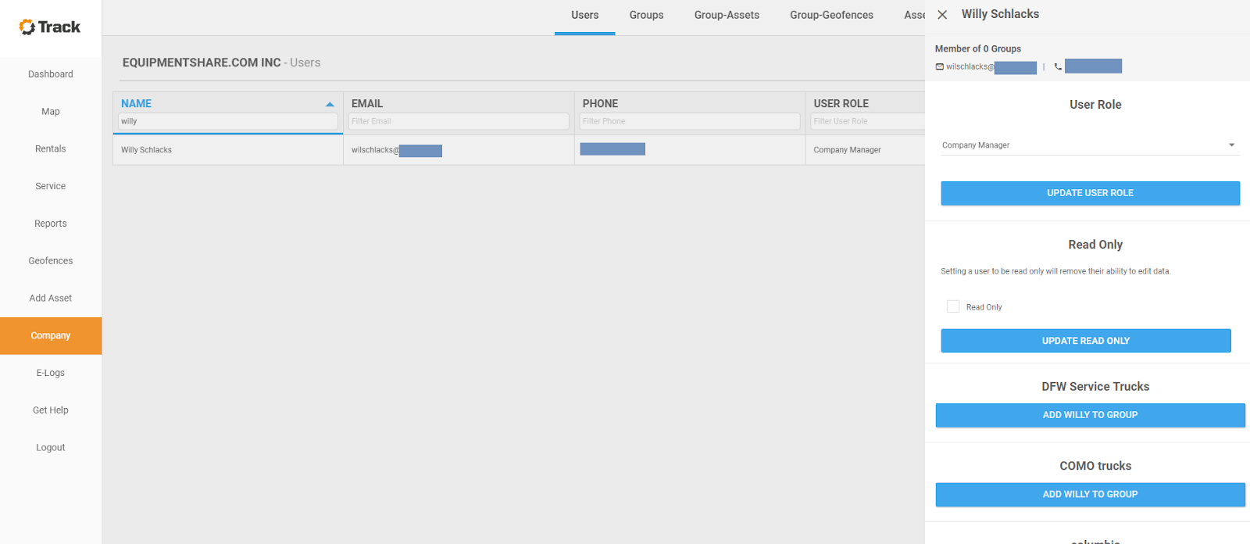Go to Dashboard in the sidebar
The height and width of the screenshot is (544, 1250).
(x=51, y=74)
